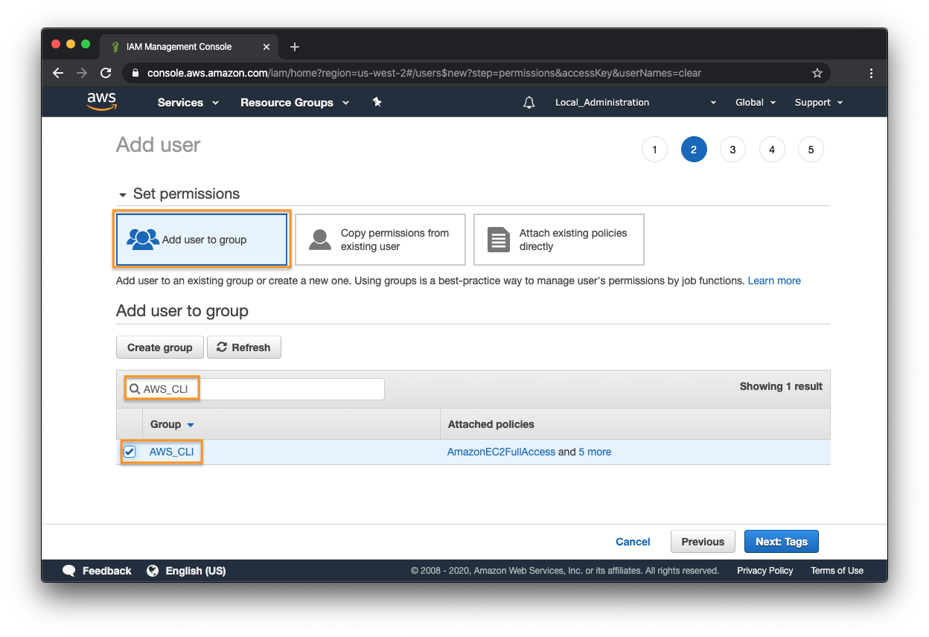Open the Privacy Policy link

[765, 571]
